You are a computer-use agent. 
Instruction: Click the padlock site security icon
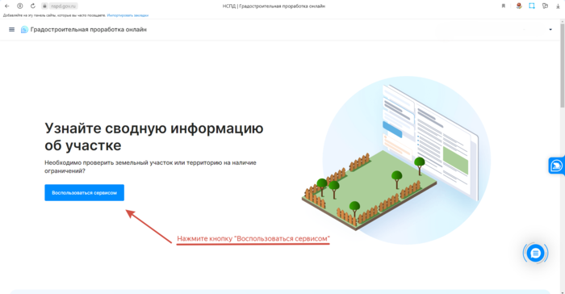[x=44, y=6]
